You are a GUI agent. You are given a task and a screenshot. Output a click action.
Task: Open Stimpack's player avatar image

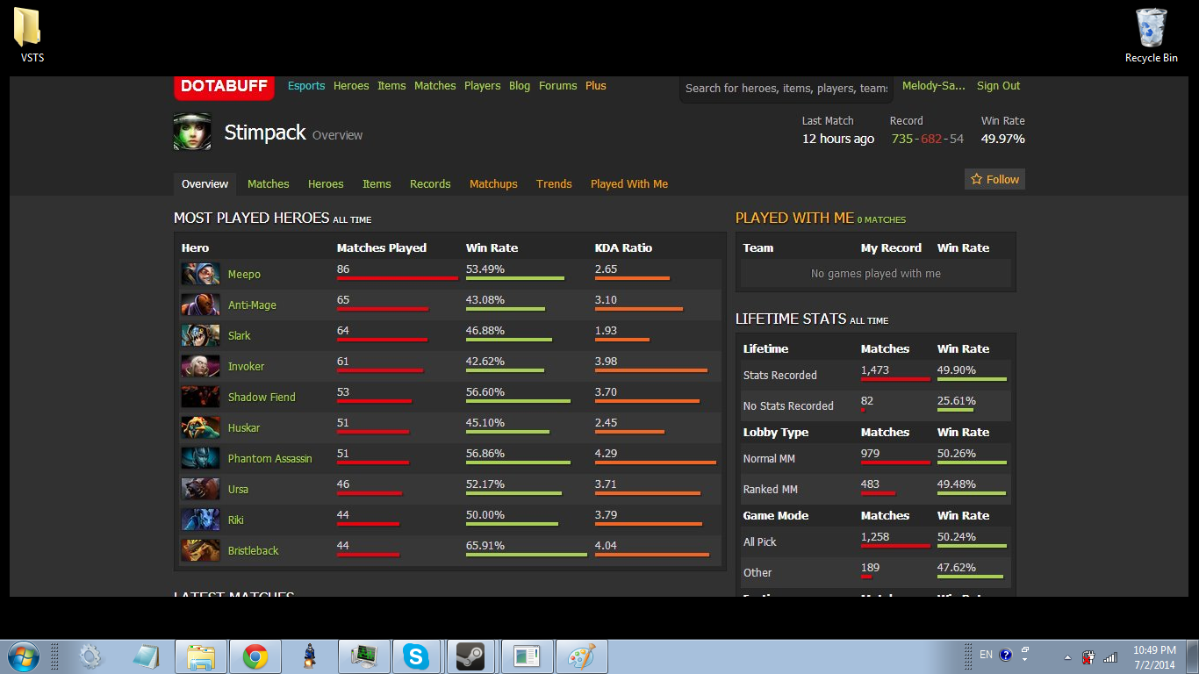click(x=192, y=132)
